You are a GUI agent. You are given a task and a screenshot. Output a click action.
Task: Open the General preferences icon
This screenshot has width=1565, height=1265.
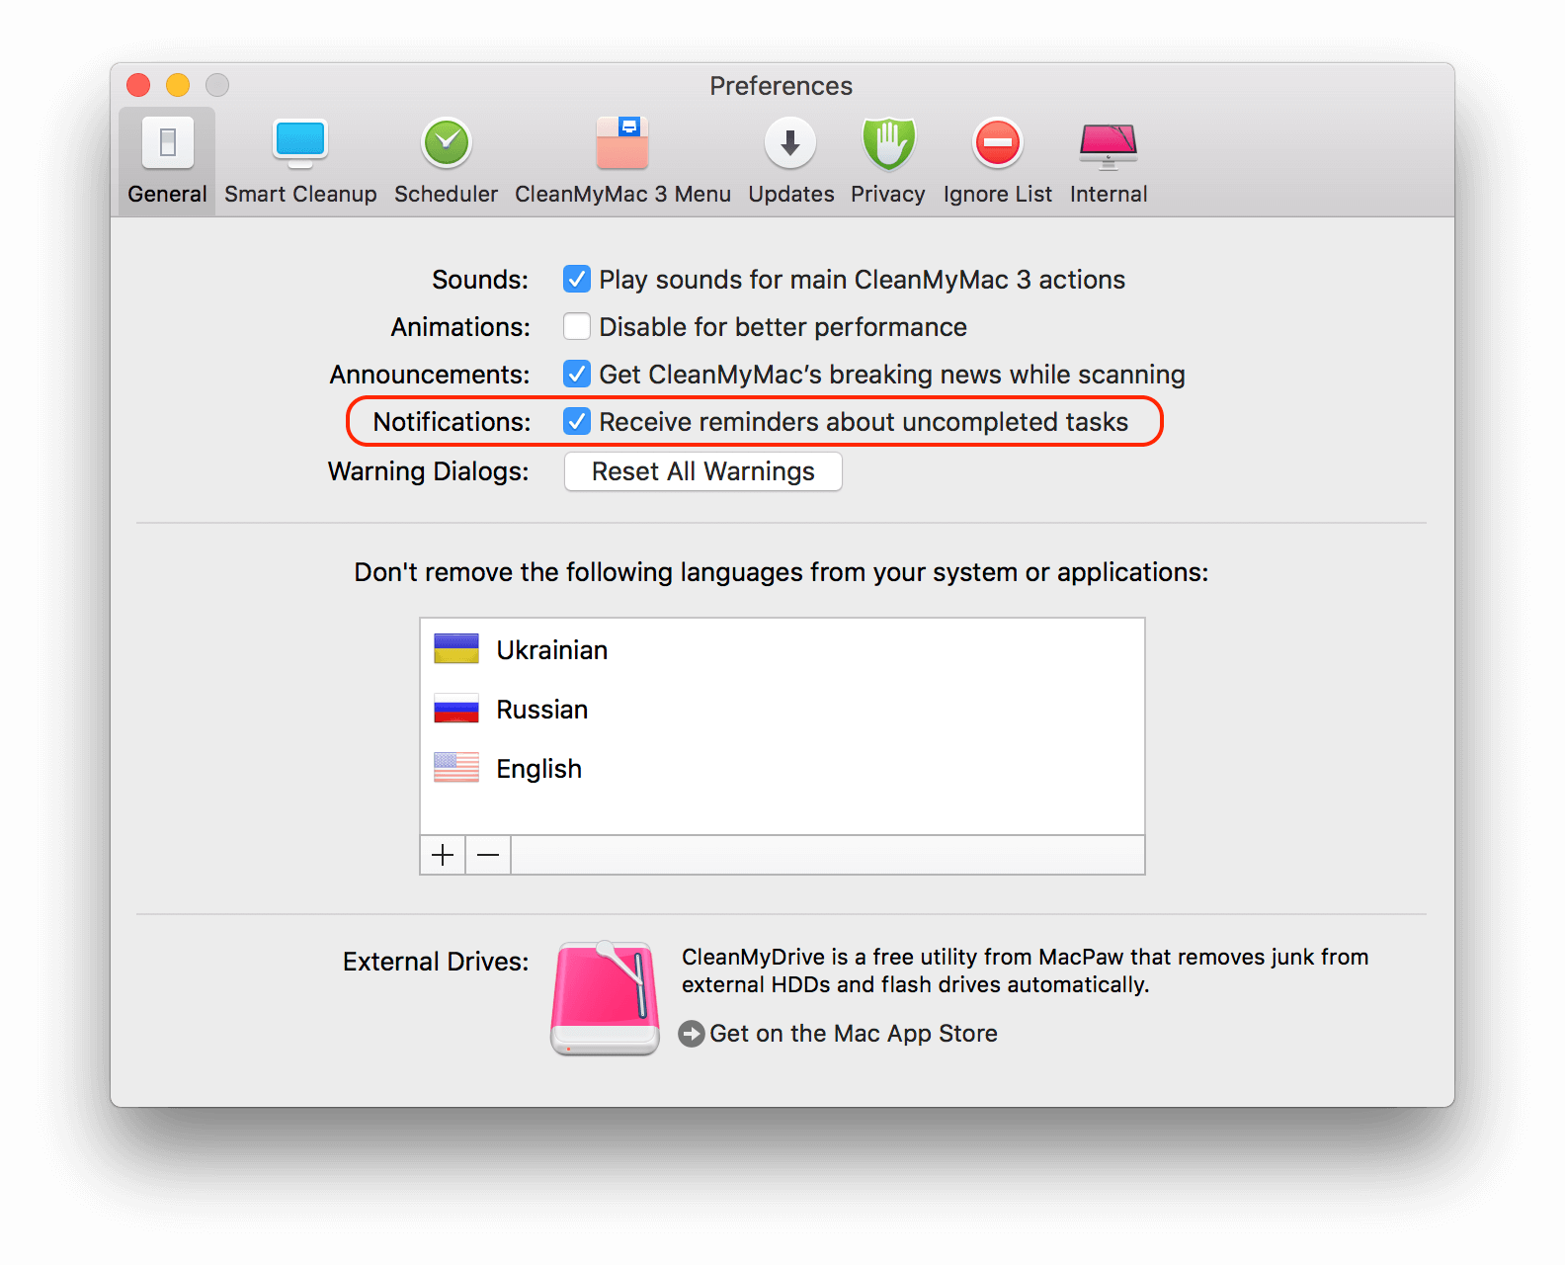tap(167, 142)
